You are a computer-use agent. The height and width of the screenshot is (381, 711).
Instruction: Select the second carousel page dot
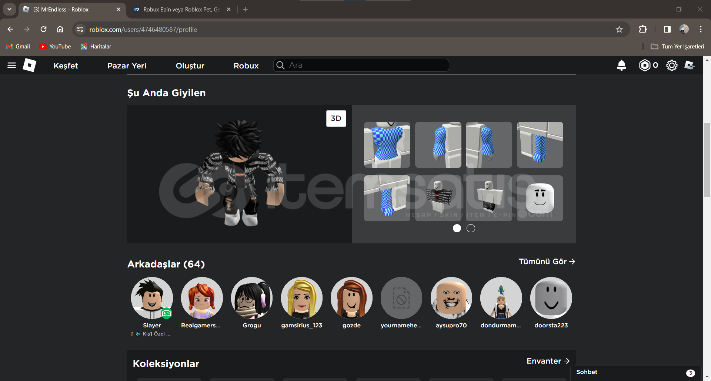pyautogui.click(x=471, y=228)
